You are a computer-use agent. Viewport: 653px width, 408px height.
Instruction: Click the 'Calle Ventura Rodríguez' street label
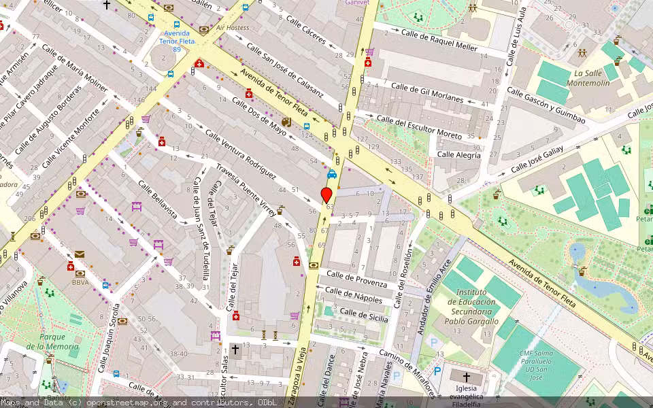click(x=240, y=155)
